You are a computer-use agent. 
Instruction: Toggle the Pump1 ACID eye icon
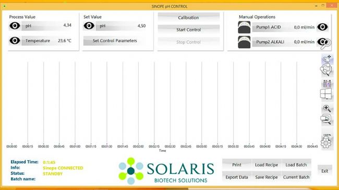click(322, 27)
